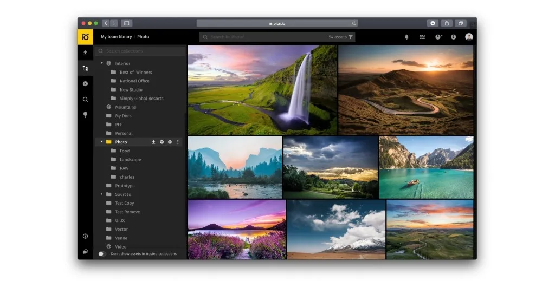Go forward in Safari history
The width and height of the screenshot is (555, 281).
coord(114,23)
